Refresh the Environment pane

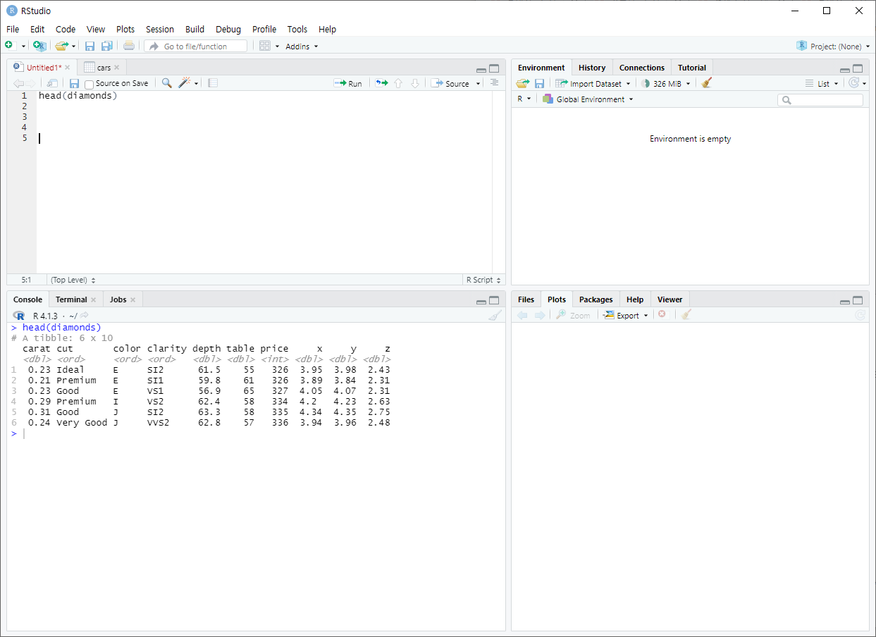click(854, 83)
